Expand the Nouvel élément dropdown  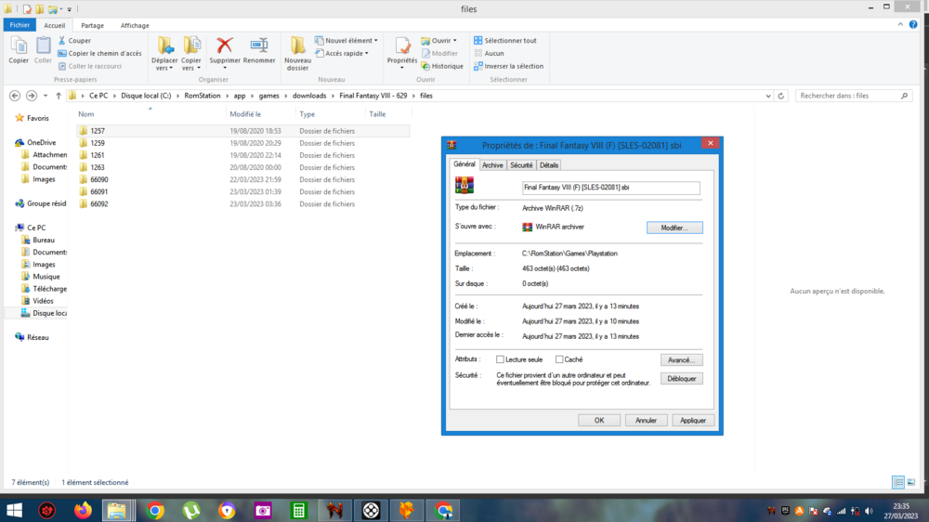tap(375, 41)
